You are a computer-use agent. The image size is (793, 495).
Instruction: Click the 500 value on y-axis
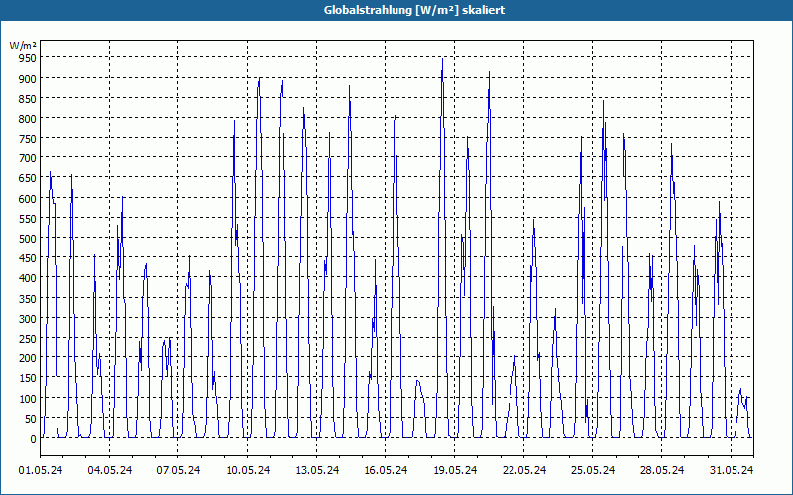click(28, 239)
